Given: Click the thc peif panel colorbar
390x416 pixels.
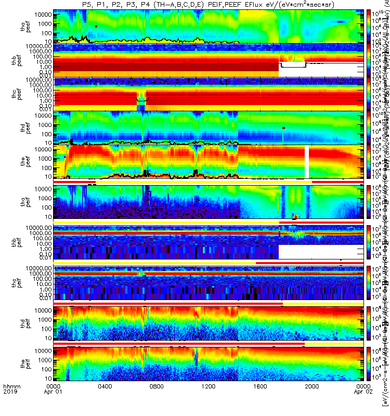Looking at the screenshot, I should [369, 283].
